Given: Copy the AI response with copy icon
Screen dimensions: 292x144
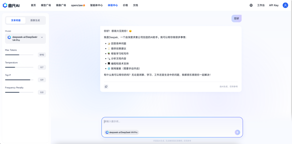Looking at the screenshot, I should click(x=106, y=87).
